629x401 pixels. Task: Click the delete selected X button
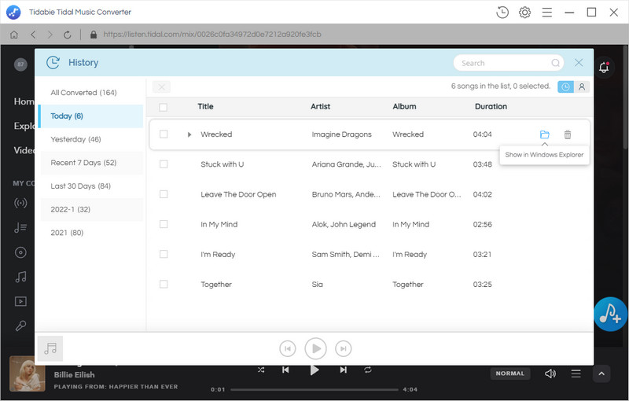161,87
